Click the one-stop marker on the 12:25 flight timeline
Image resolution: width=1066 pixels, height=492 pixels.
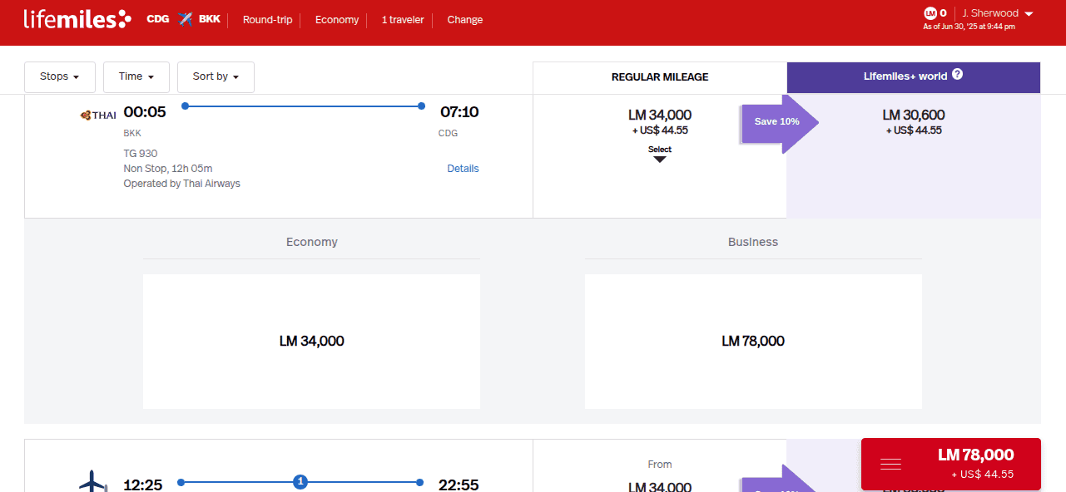pos(300,481)
